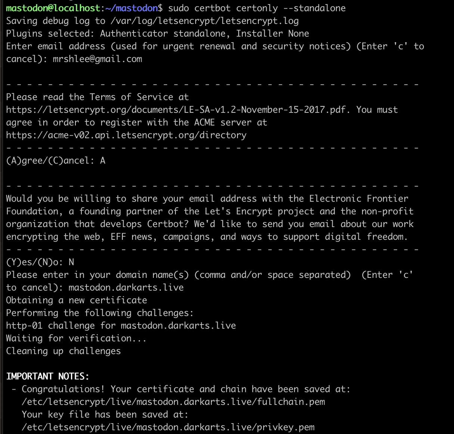The width and height of the screenshot is (454, 434).
Task: Click the 'Please enter in your domain name(s)' line
Action: click(x=209, y=275)
